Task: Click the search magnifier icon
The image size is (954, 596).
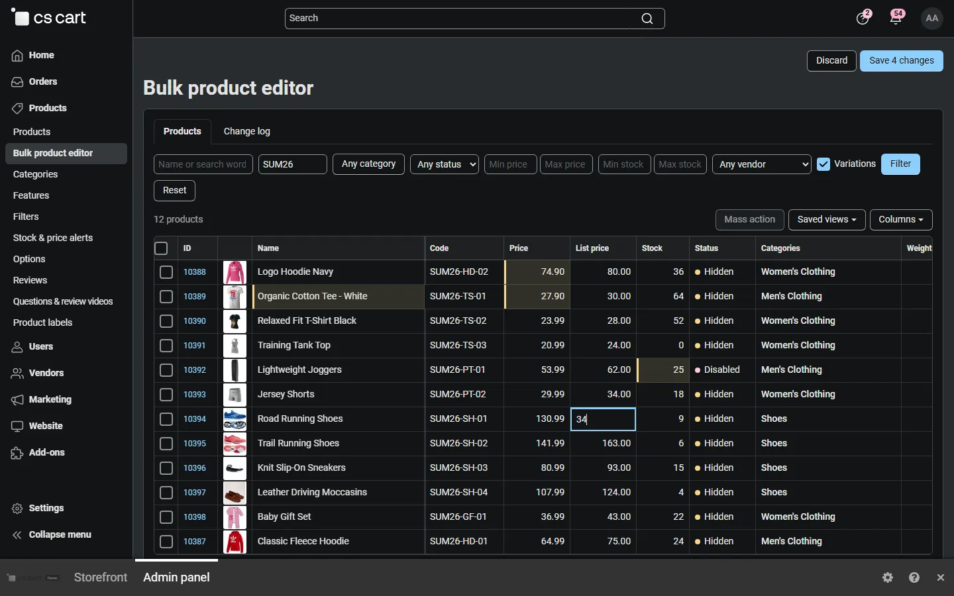Action: (647, 19)
